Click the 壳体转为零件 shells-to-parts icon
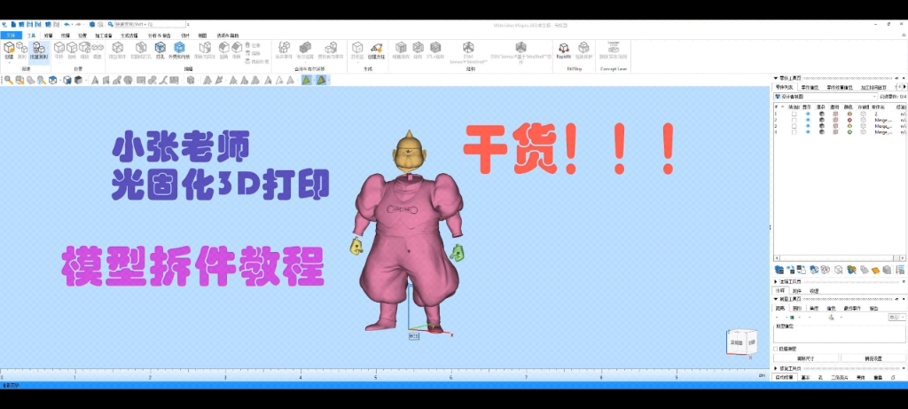This screenshot has width=908, height=409. pos(331,50)
